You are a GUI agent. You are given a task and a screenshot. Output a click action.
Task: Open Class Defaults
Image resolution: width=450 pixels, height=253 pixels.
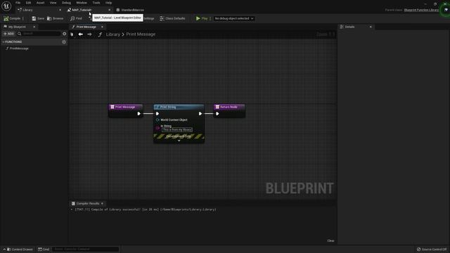[x=172, y=18]
